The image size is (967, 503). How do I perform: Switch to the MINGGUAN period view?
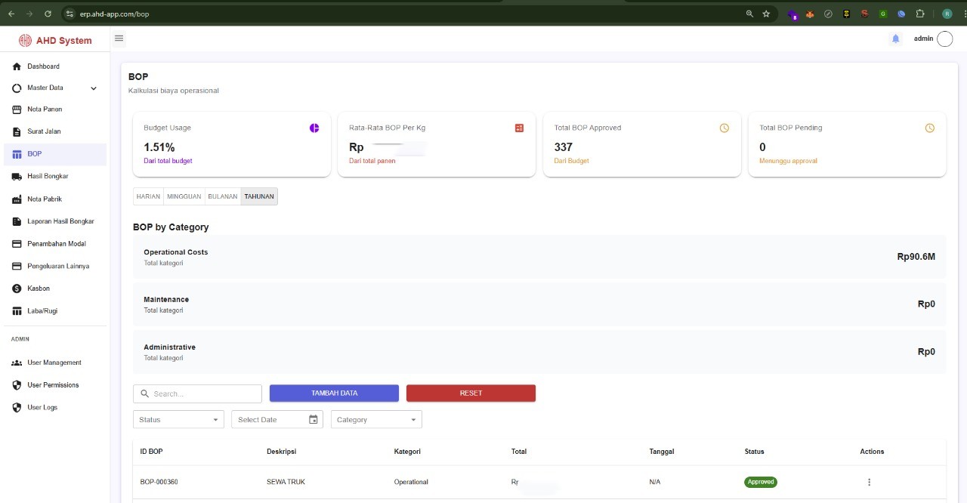(184, 196)
